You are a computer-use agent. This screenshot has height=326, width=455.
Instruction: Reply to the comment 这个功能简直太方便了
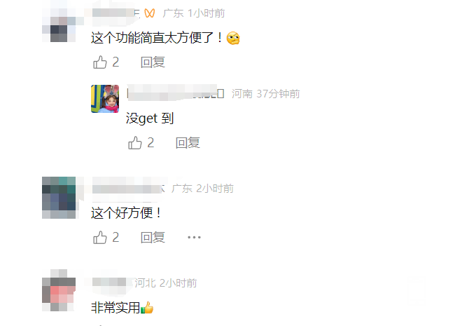point(153,62)
